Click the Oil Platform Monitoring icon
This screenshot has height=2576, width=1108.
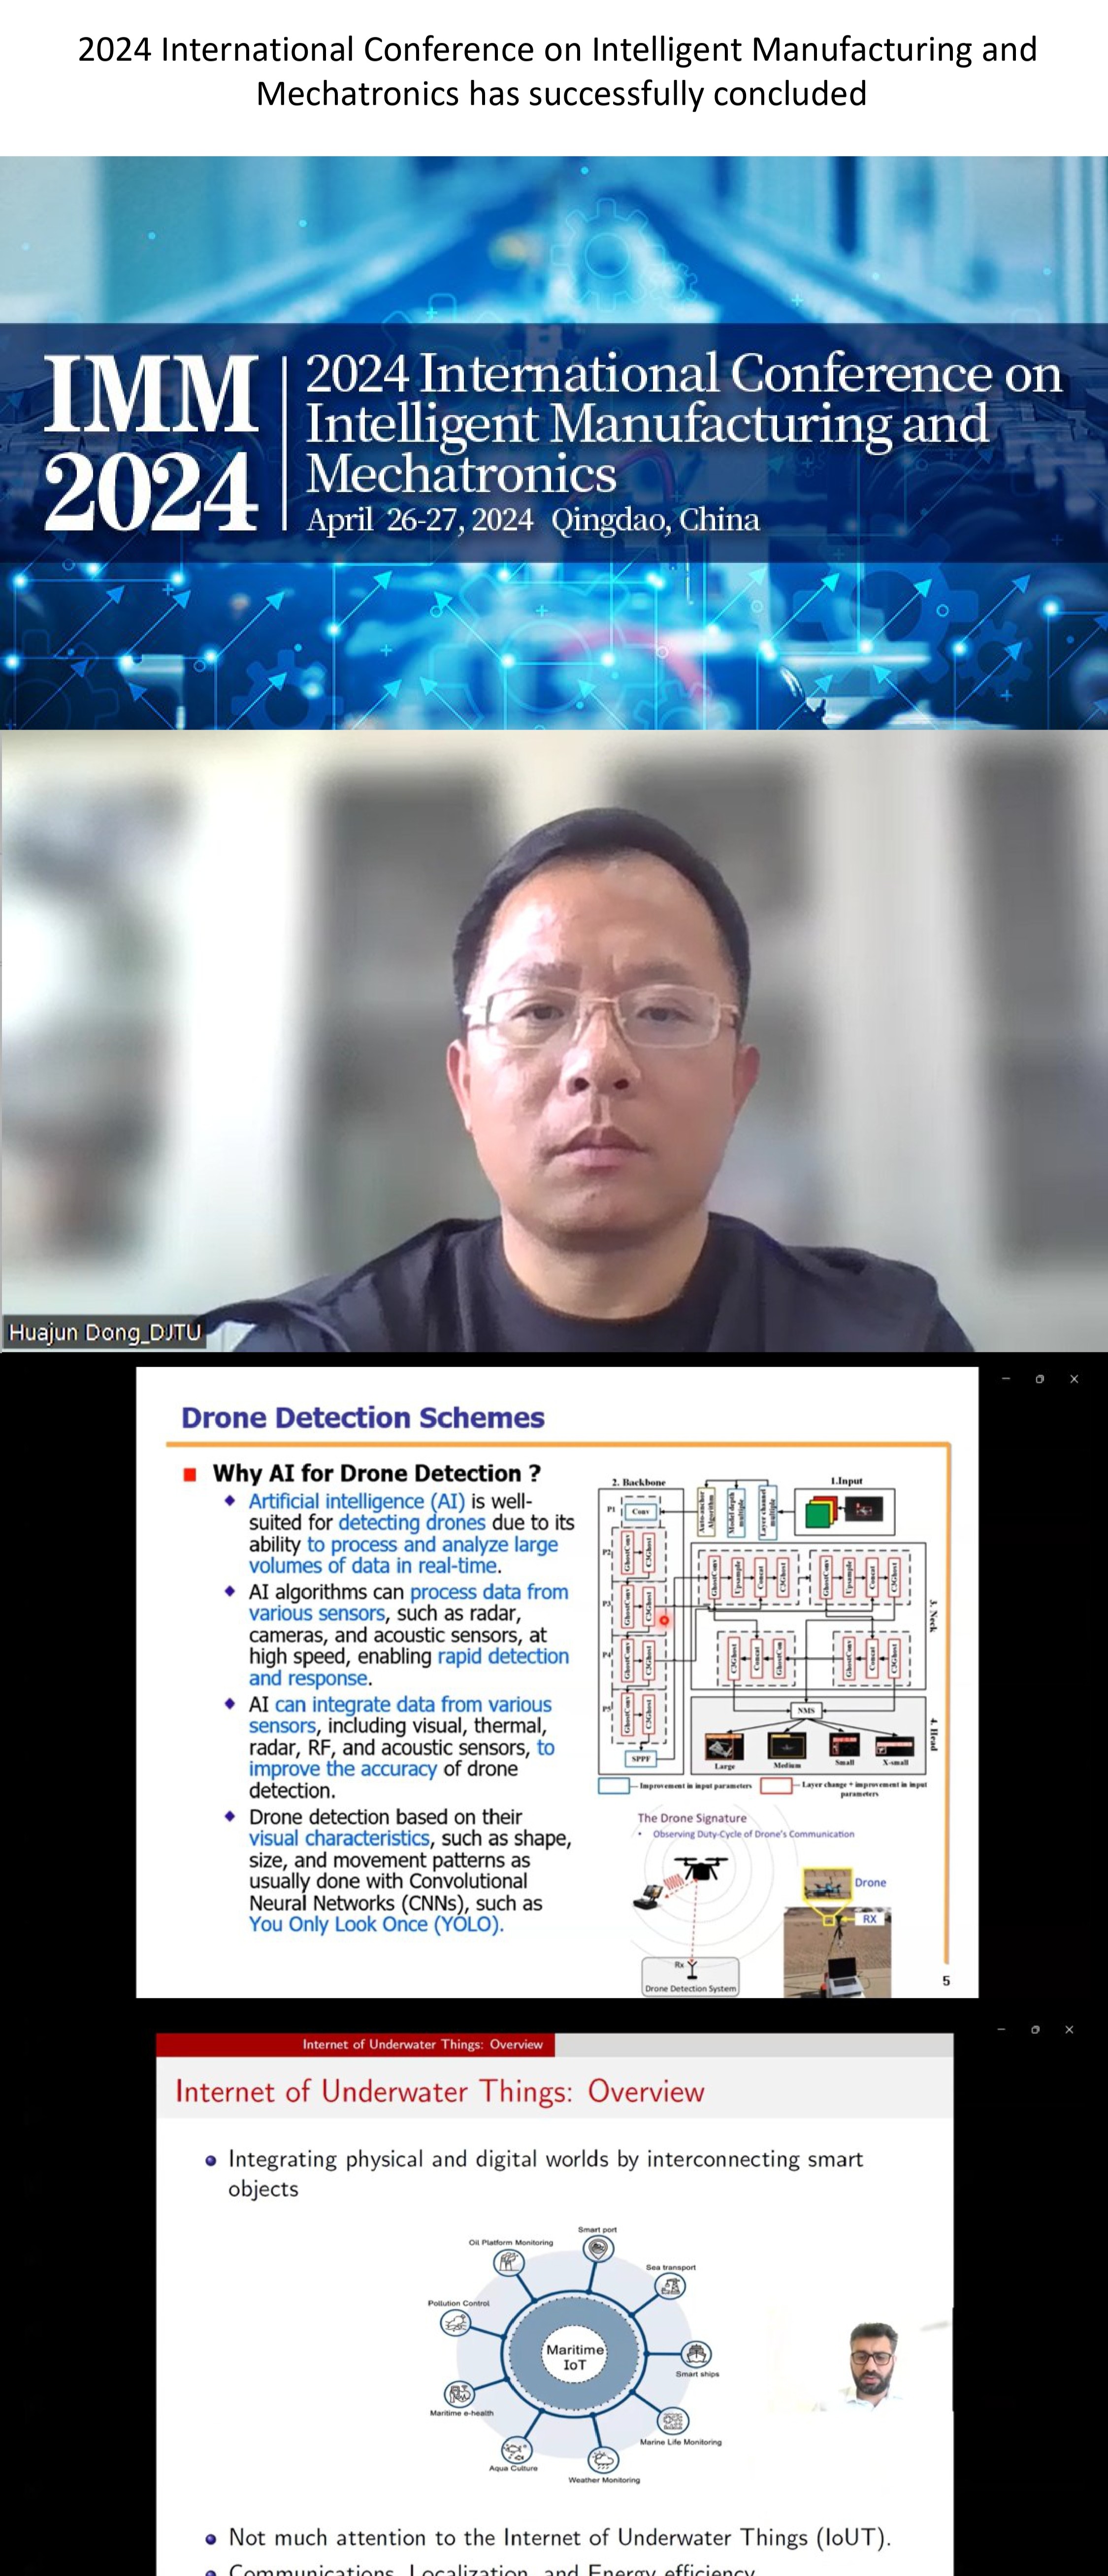pos(508,2262)
